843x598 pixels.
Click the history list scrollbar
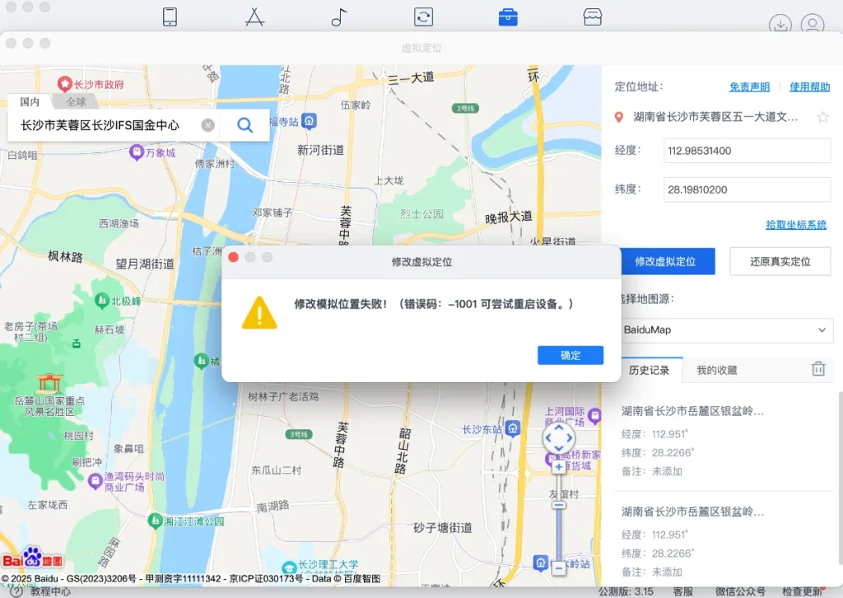[x=840, y=479]
